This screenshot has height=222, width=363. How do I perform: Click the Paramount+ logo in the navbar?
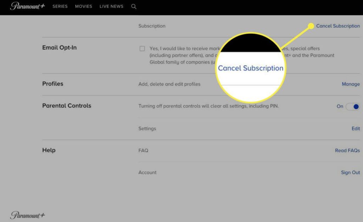tap(27, 6)
